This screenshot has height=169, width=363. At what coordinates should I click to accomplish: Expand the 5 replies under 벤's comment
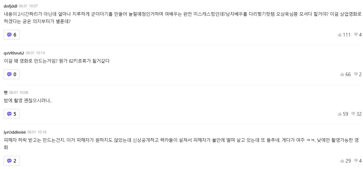(x=12, y=114)
